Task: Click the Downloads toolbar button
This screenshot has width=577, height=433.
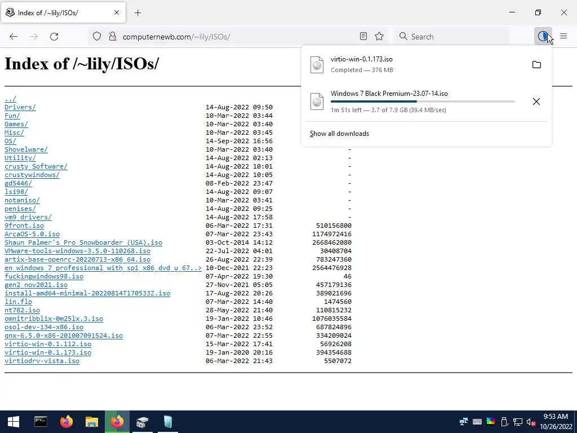Action: 543,36
